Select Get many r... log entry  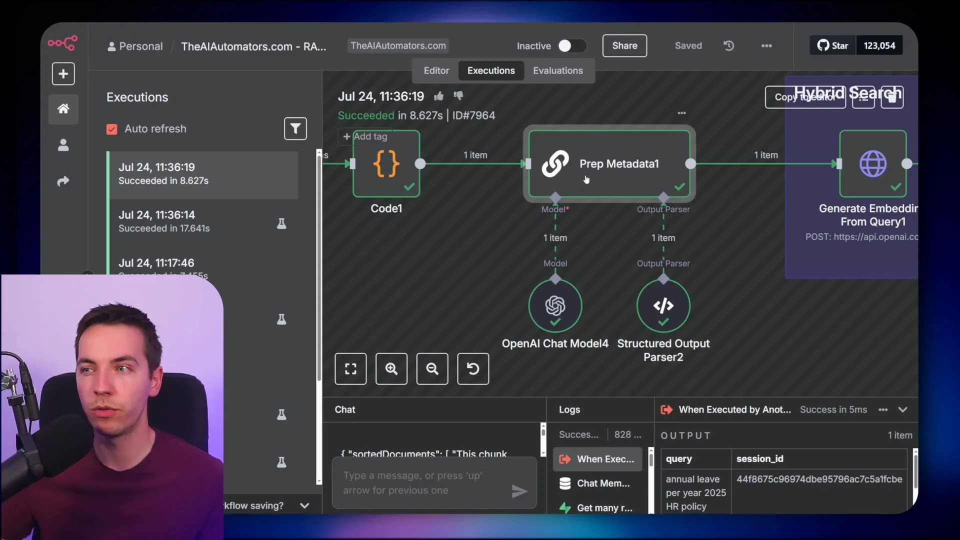click(597, 507)
